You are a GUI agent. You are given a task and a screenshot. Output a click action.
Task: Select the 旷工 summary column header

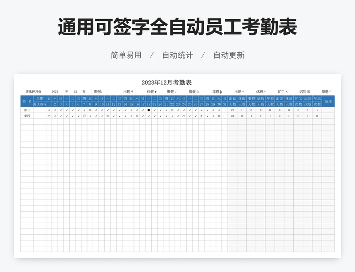(x=298, y=102)
